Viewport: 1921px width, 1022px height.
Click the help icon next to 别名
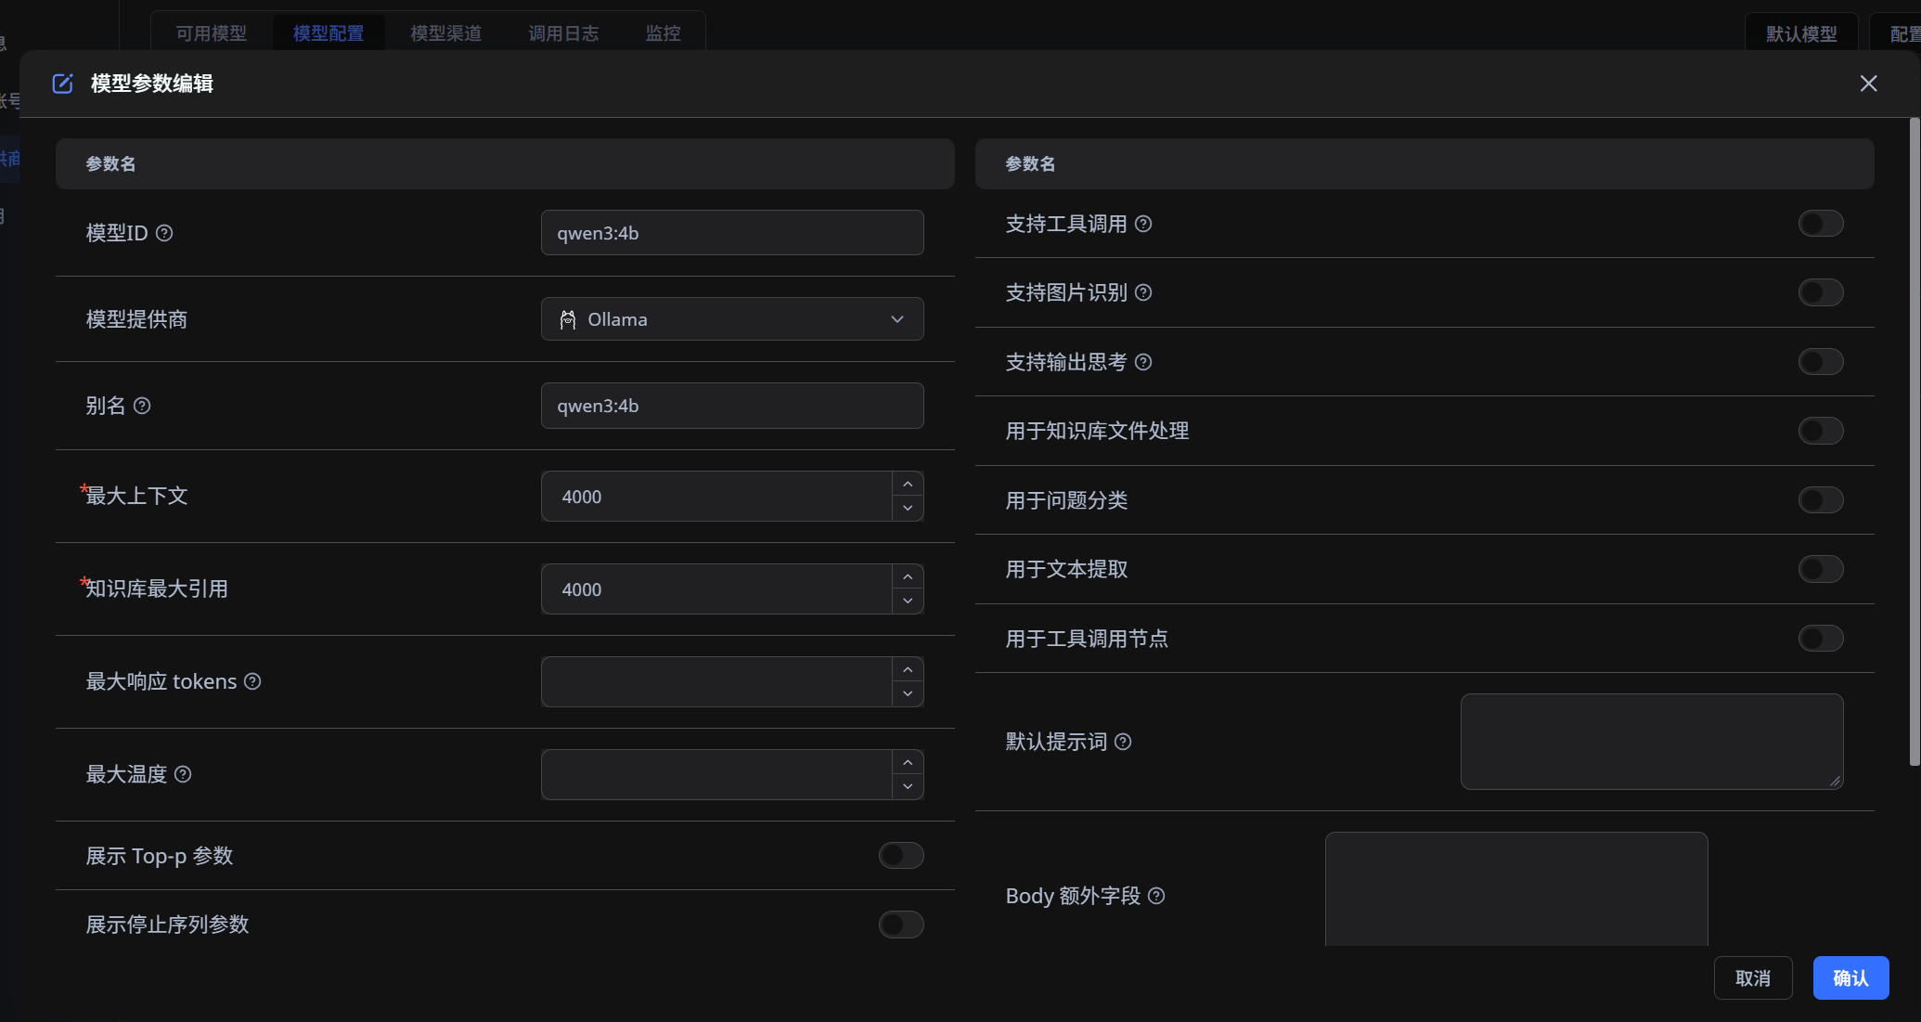point(142,406)
